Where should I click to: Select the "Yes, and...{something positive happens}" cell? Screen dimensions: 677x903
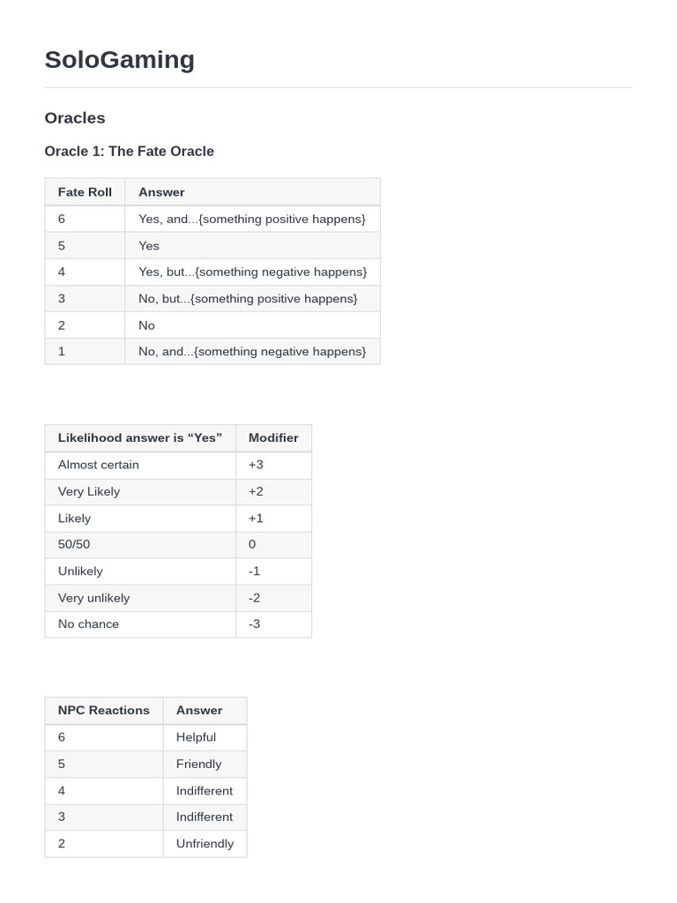click(x=251, y=219)
